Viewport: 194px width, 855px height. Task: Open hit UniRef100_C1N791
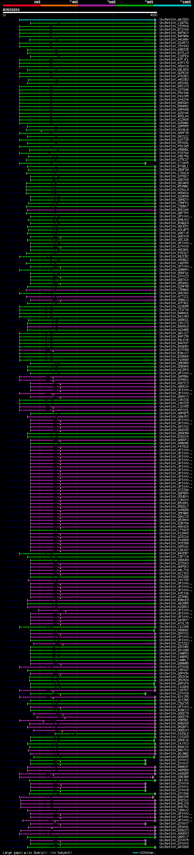coord(174,23)
